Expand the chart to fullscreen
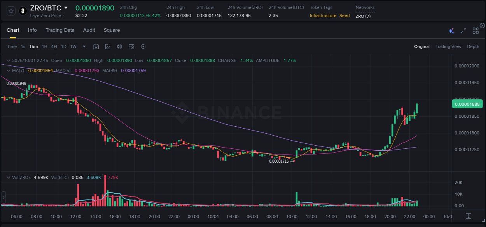 (x=463, y=30)
